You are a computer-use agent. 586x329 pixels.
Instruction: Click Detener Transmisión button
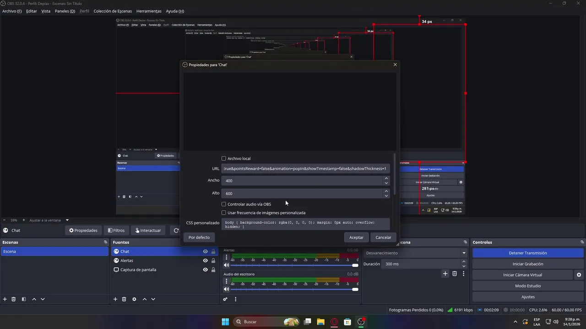[x=528, y=253]
